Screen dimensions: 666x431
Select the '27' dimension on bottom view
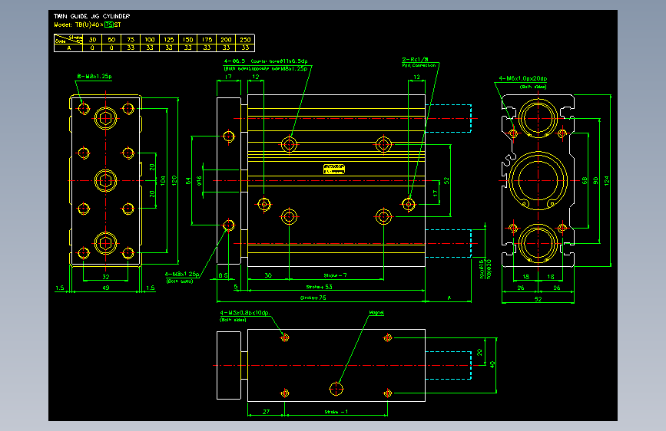click(266, 412)
